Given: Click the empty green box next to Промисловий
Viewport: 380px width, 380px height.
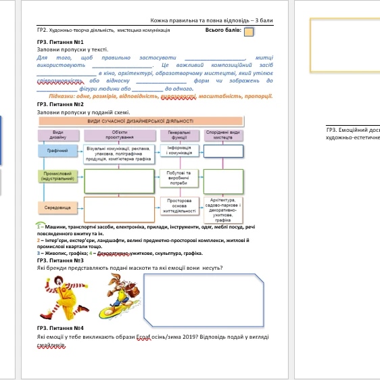Looking at the screenshot, I should (119, 181).
